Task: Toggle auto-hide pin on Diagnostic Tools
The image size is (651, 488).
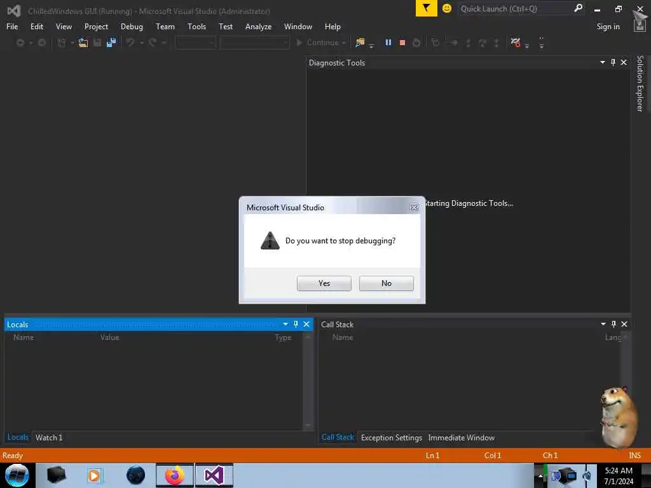Action: coord(613,62)
